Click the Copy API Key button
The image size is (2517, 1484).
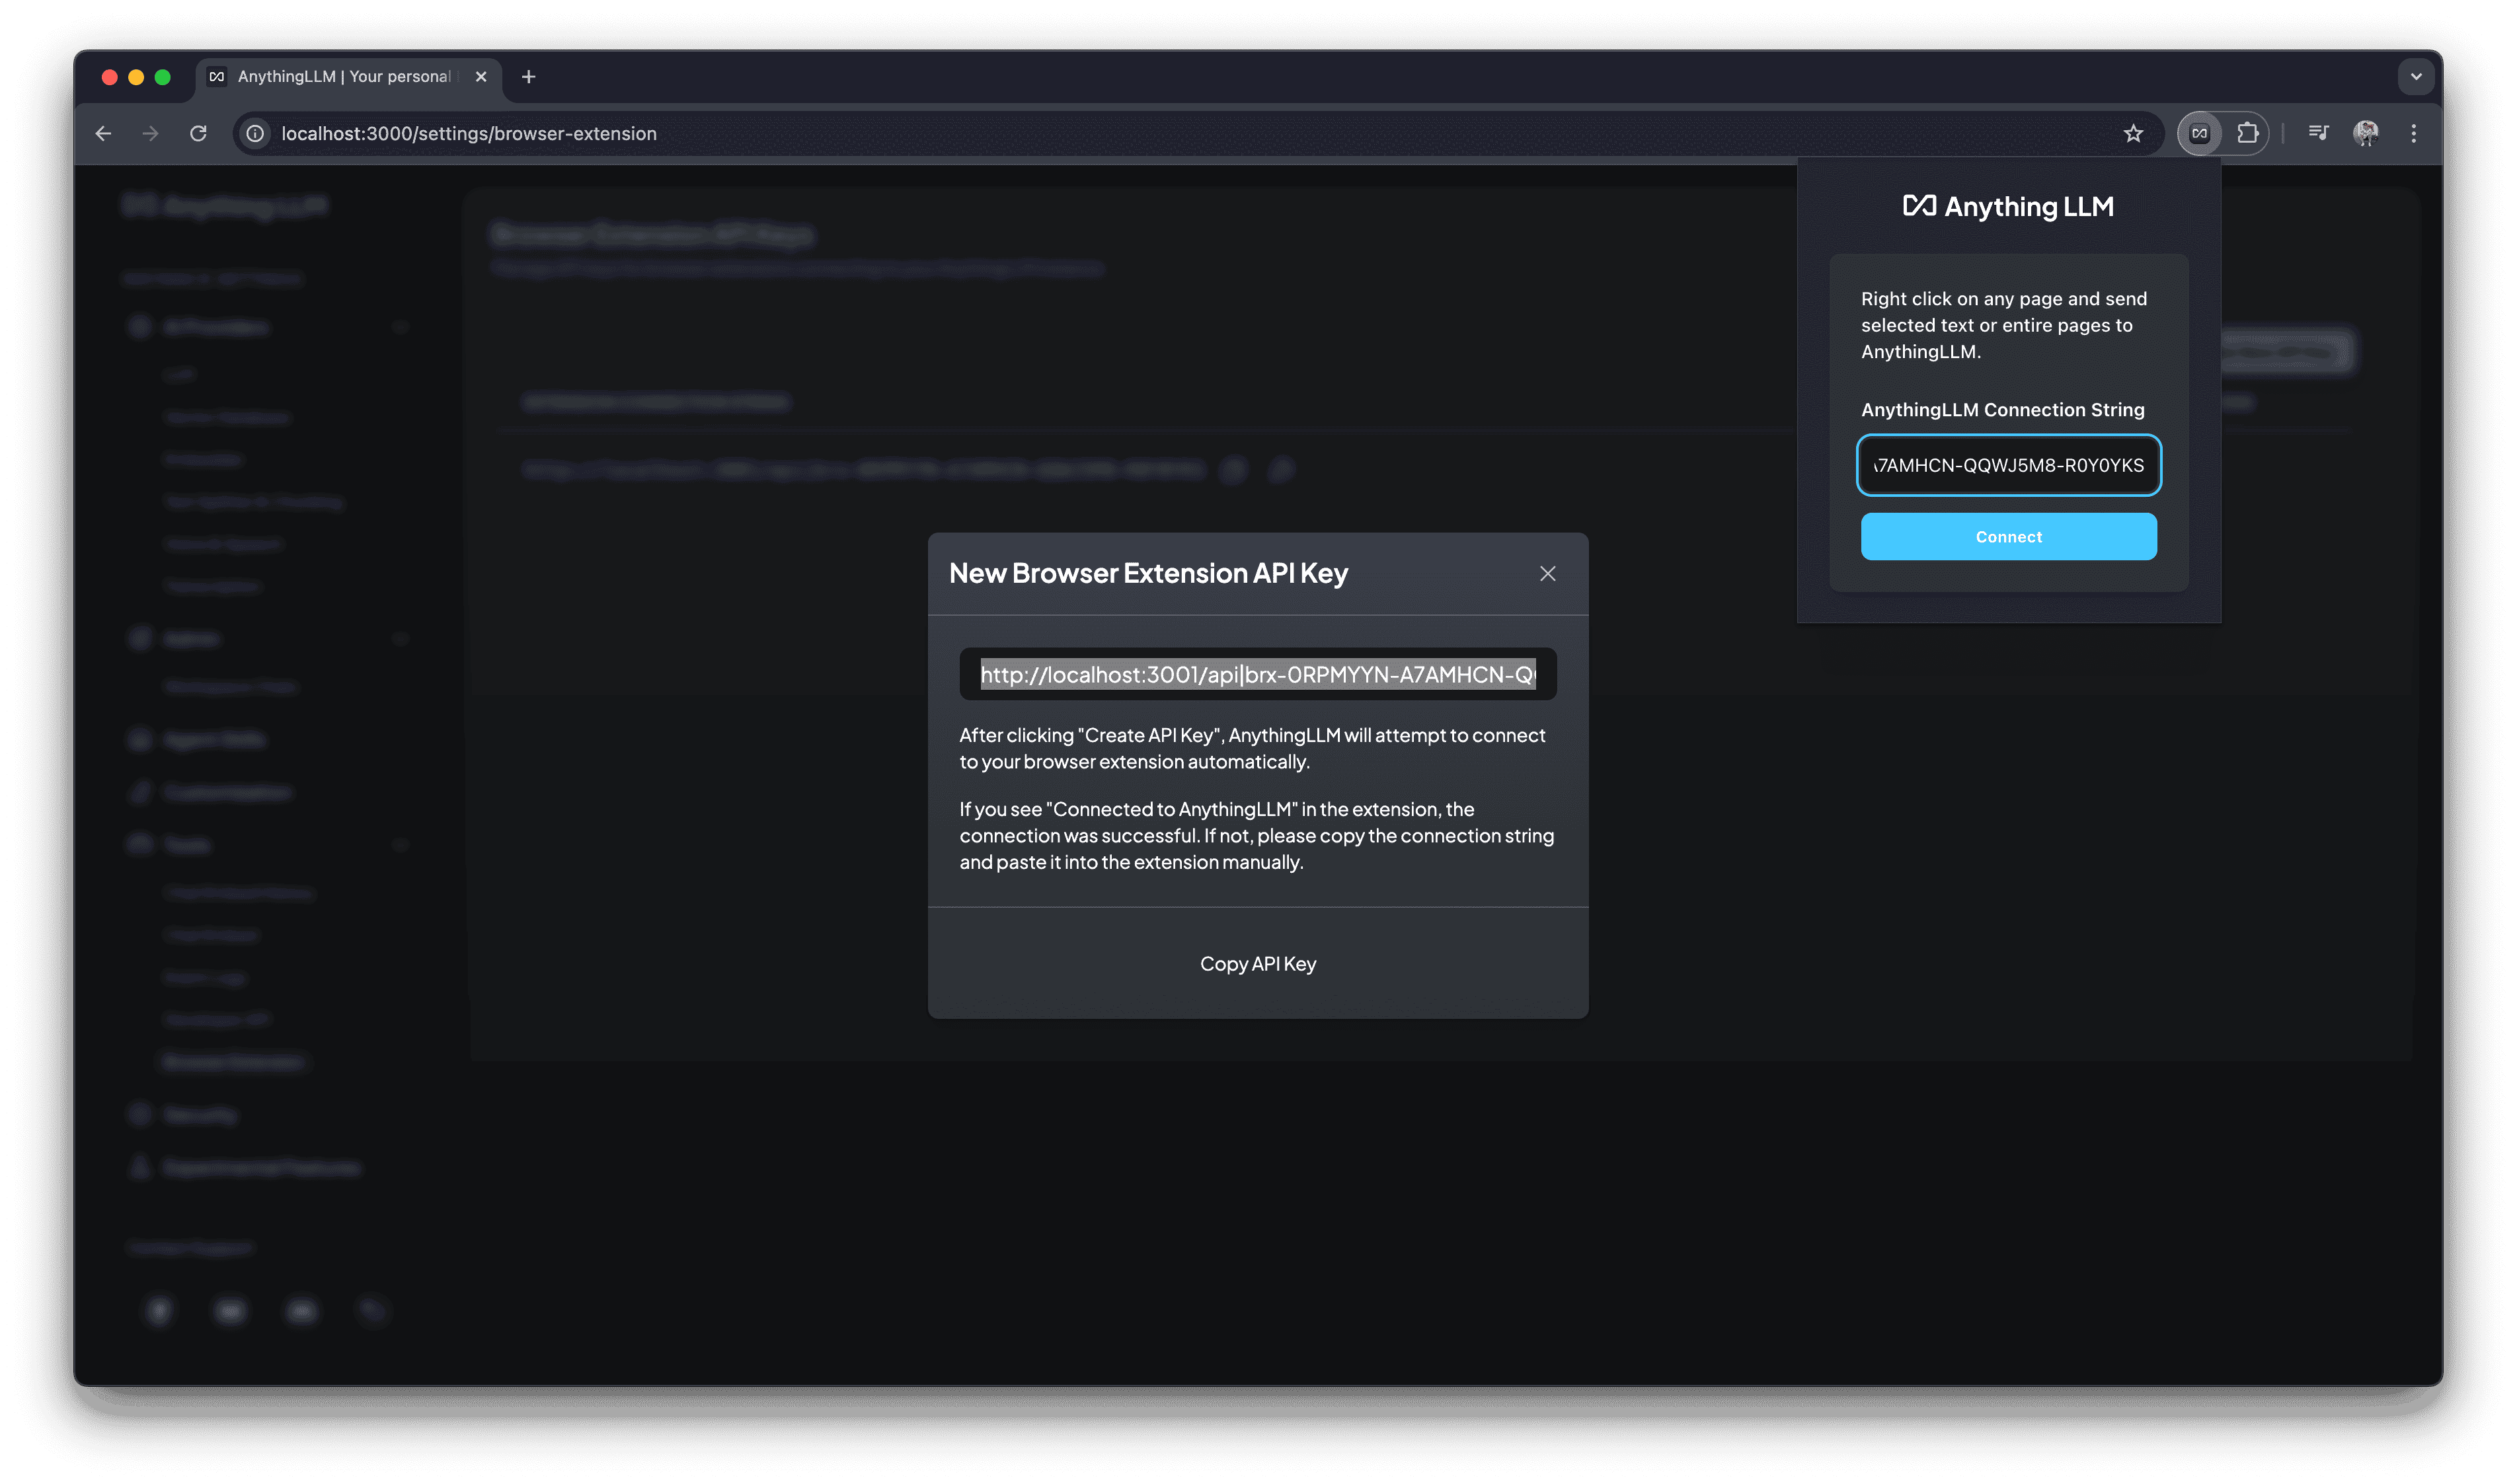click(1257, 963)
